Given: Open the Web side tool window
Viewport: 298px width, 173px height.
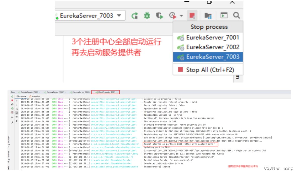Looking at the screenshot, I should [x=9, y=168].
